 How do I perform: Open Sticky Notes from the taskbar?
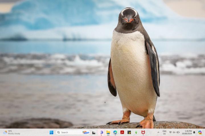point(129,132)
